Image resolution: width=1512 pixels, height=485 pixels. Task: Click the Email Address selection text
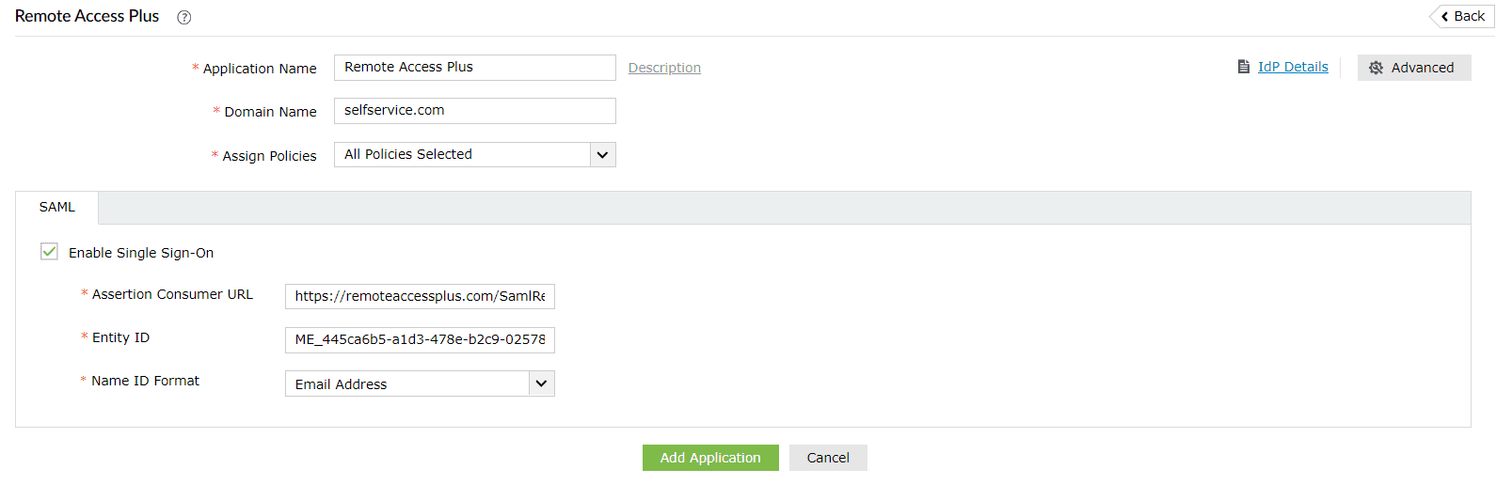[x=342, y=384]
